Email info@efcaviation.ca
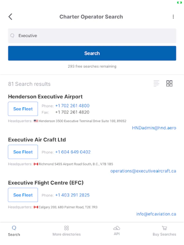Screen dimensions: 184x245 click(x=156, y=214)
